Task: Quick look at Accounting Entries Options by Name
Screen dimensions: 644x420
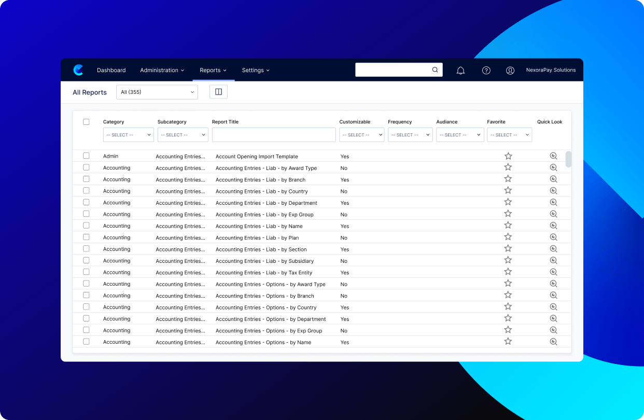Action: [x=553, y=342]
